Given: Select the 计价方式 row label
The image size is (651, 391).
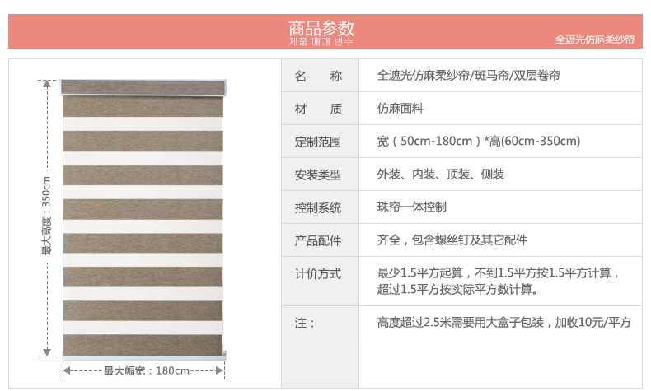Looking at the screenshot, I should pos(317,273).
